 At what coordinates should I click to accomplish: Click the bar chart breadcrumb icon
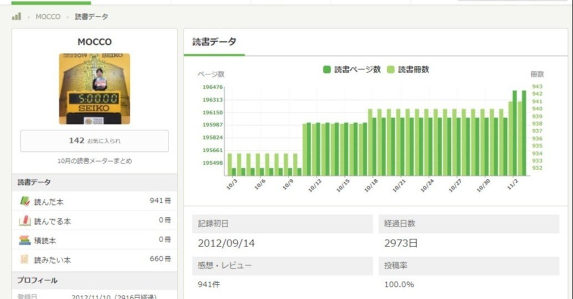click(17, 17)
